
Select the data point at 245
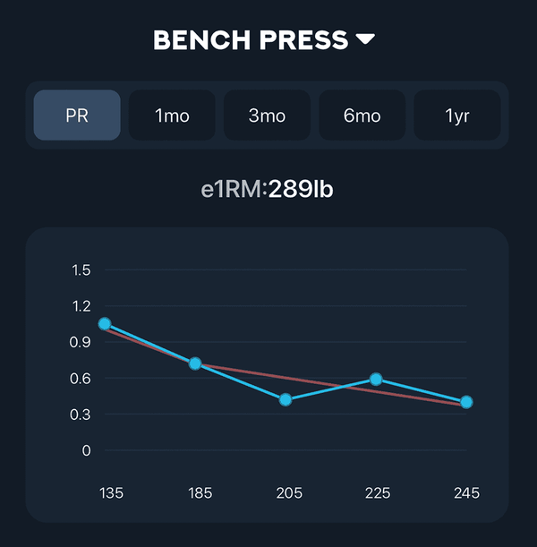point(466,402)
